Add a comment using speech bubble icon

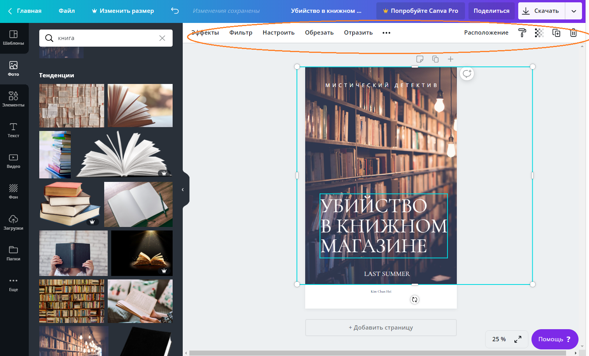467,73
